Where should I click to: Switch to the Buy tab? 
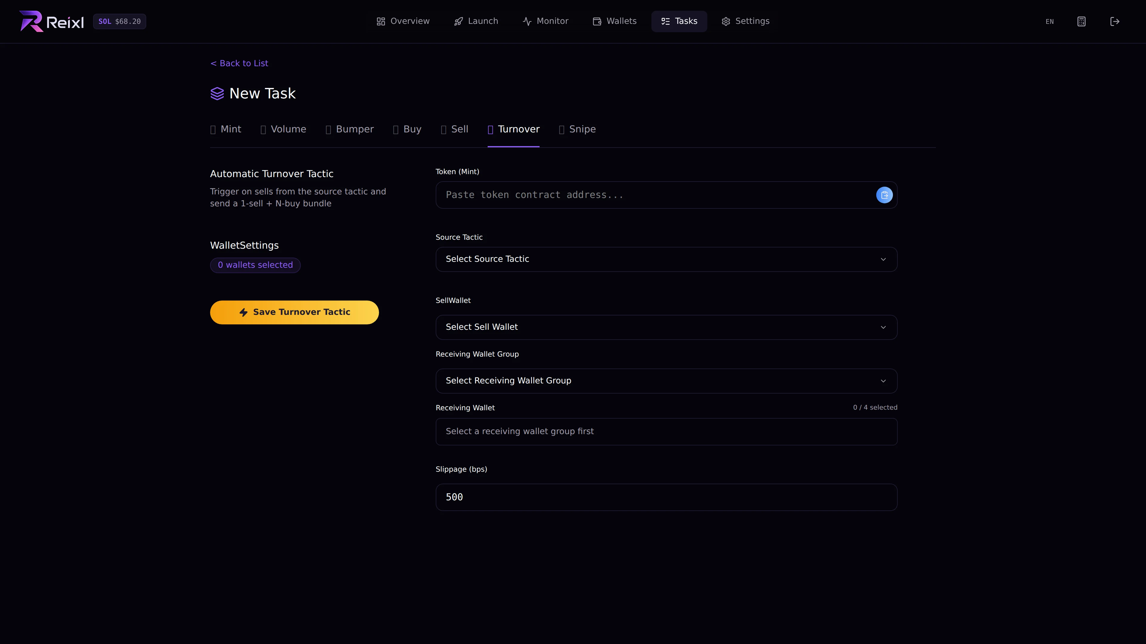[407, 129]
